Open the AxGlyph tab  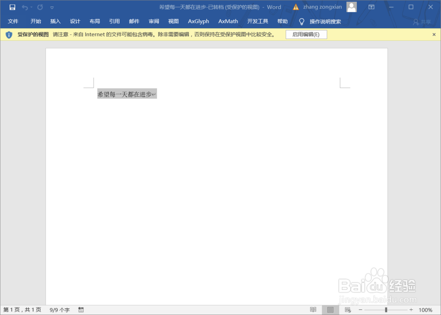(x=198, y=21)
